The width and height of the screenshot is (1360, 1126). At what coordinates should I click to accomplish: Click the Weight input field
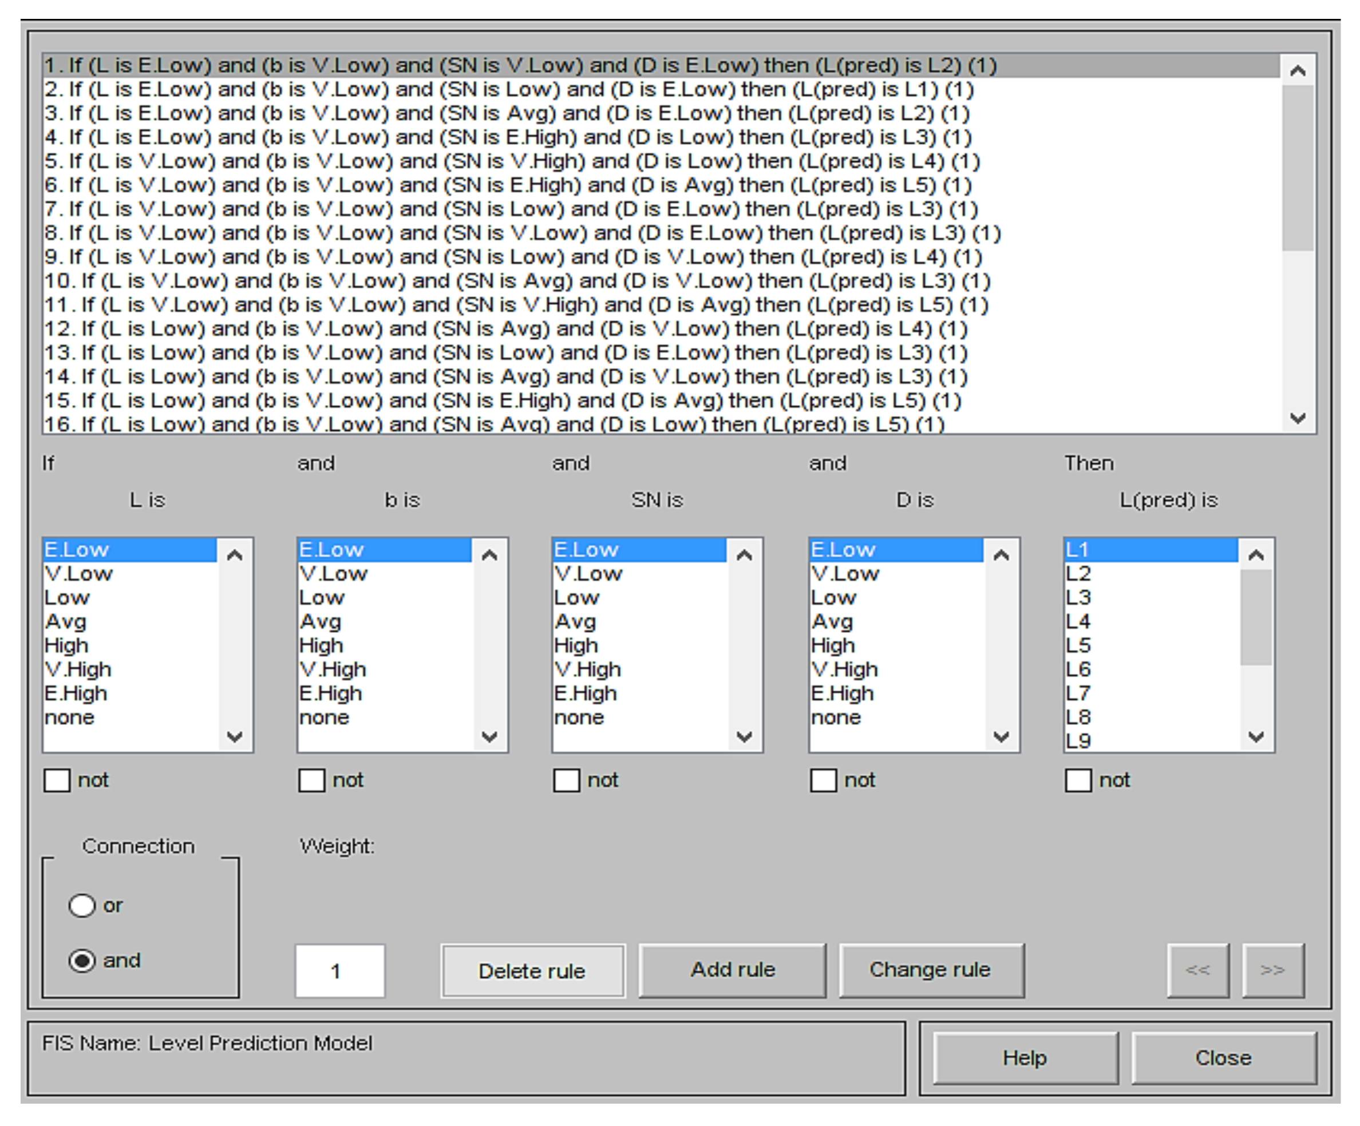click(x=339, y=970)
